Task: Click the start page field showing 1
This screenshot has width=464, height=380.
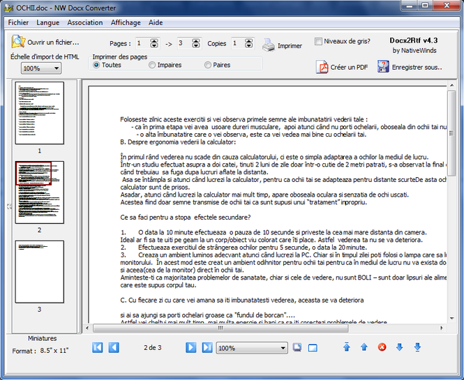Action: point(142,43)
